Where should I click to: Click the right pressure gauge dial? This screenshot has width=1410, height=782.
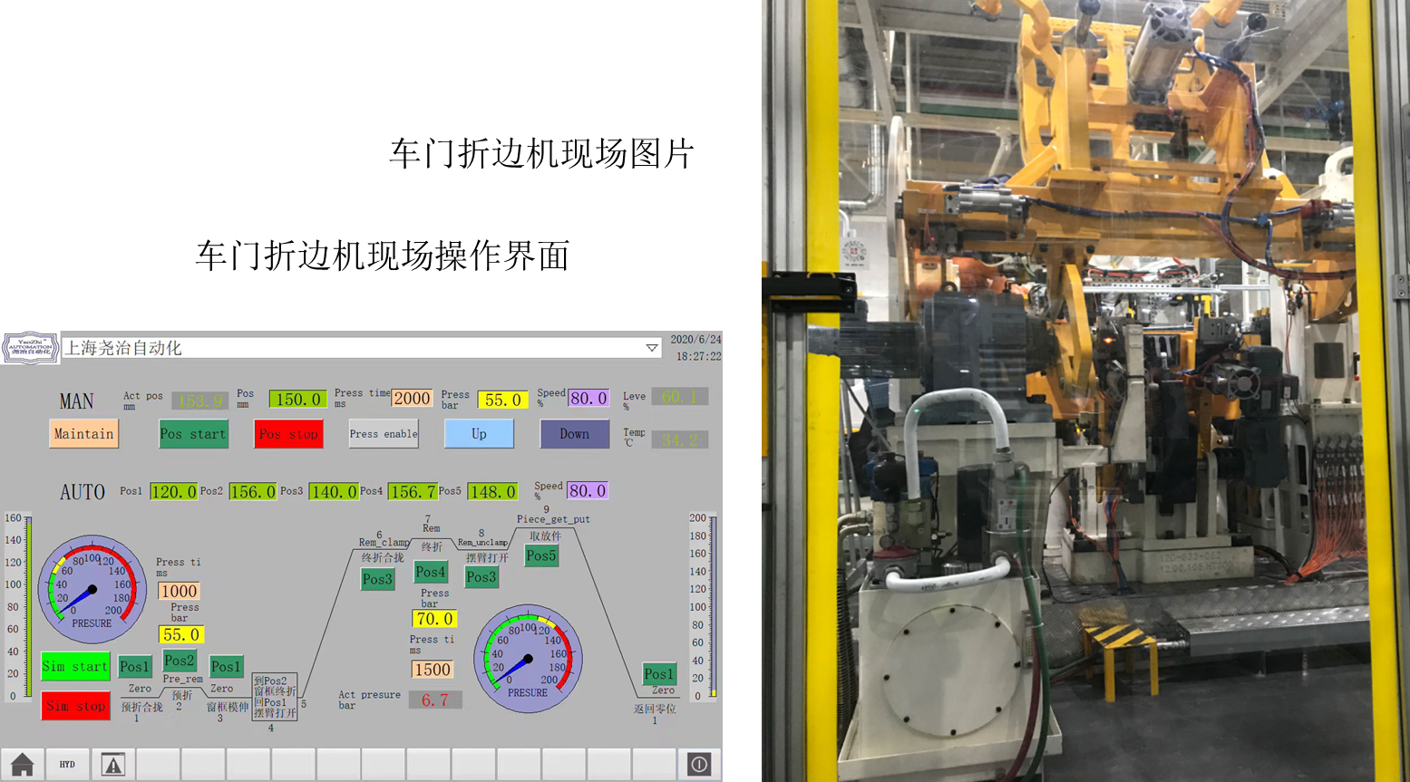pyautogui.click(x=528, y=659)
